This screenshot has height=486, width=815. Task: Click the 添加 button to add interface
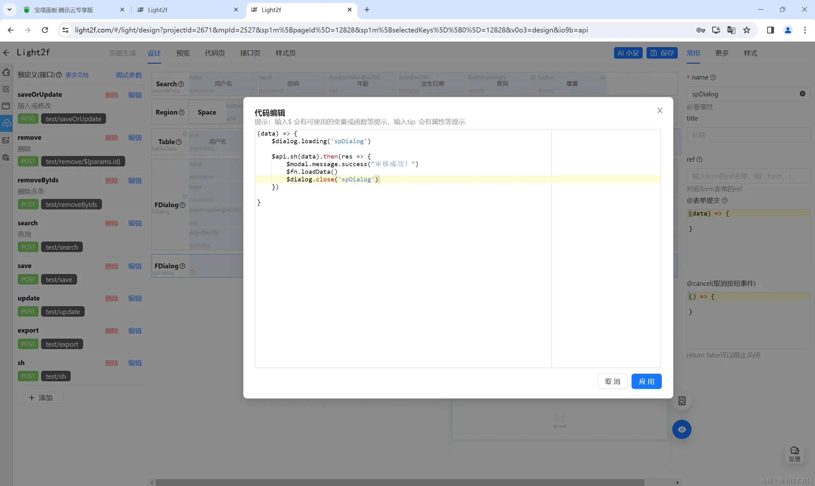click(41, 398)
